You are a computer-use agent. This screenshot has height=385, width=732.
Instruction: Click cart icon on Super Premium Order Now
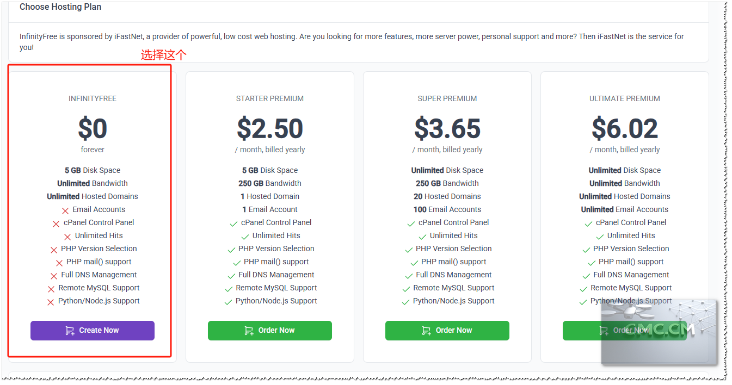pos(426,331)
